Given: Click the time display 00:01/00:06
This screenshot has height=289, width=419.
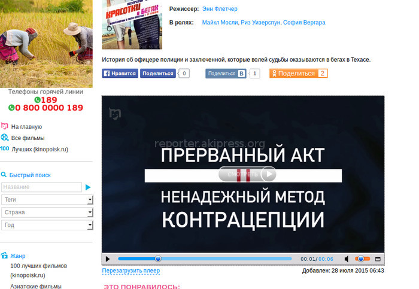Looking at the screenshot, I should pyautogui.click(x=317, y=259).
